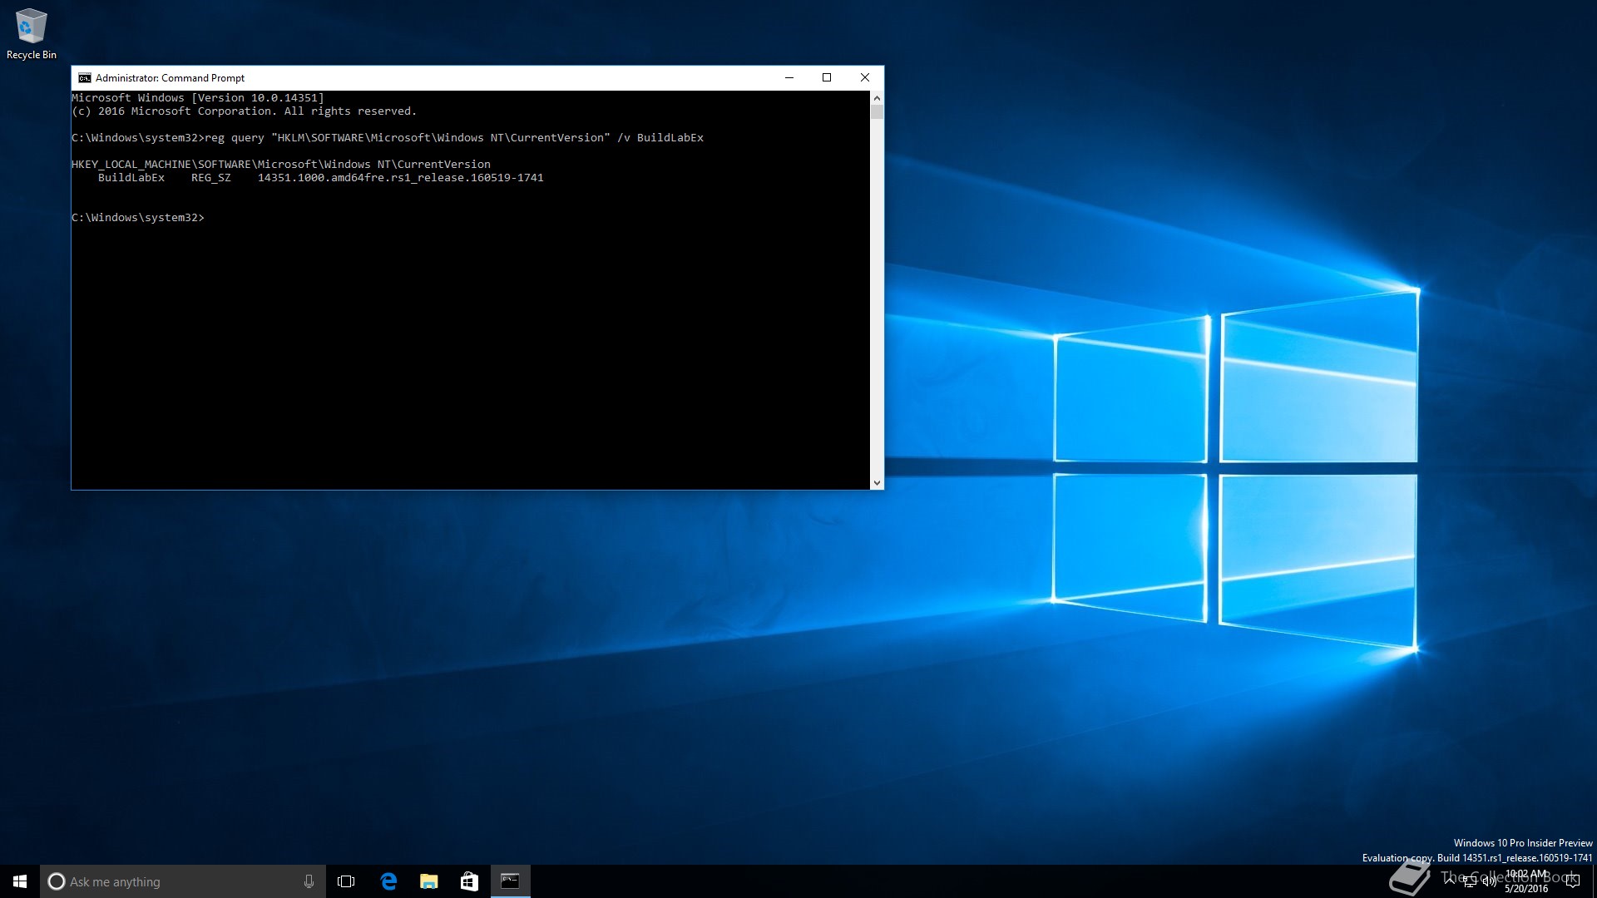The width and height of the screenshot is (1597, 898).
Task: Open File Explorer from the taskbar
Action: coord(429,881)
